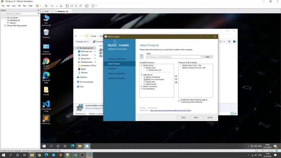Open the VMware View menu
The height and width of the screenshot is (158, 281).
[x=14, y=6]
